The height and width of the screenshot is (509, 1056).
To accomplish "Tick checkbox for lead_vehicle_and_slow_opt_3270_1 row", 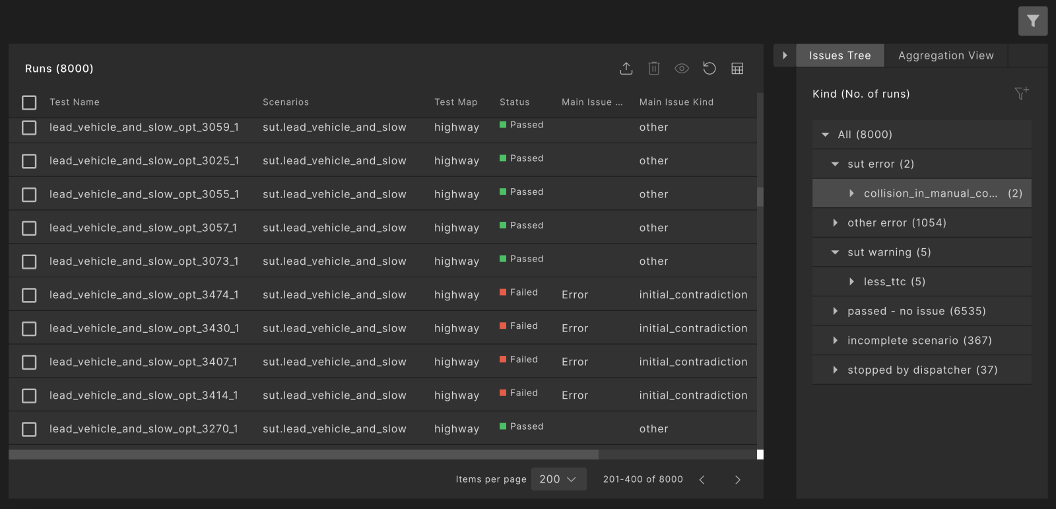I will pos(29,429).
